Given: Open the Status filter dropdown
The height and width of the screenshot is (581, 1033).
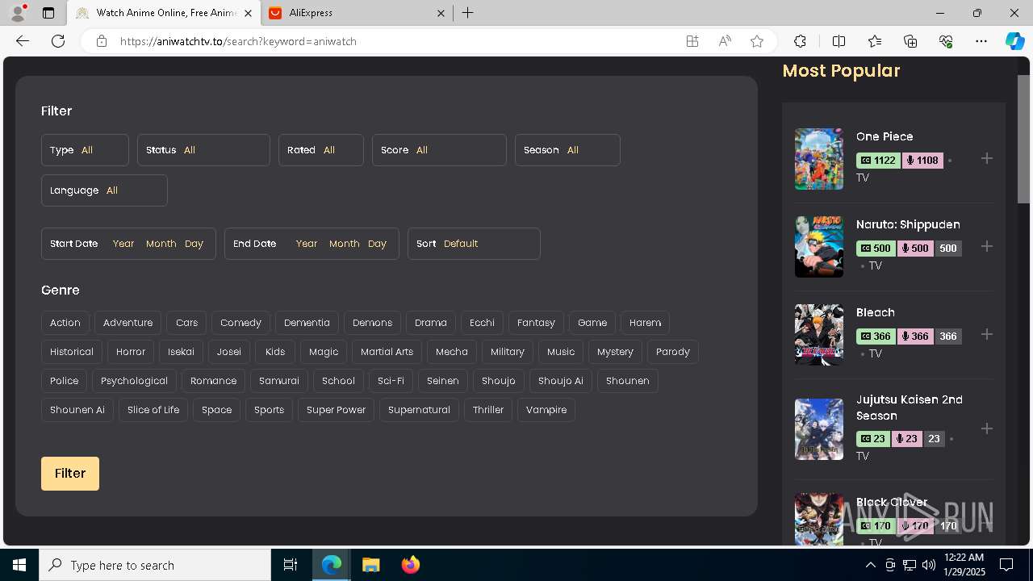Looking at the screenshot, I should tap(203, 150).
